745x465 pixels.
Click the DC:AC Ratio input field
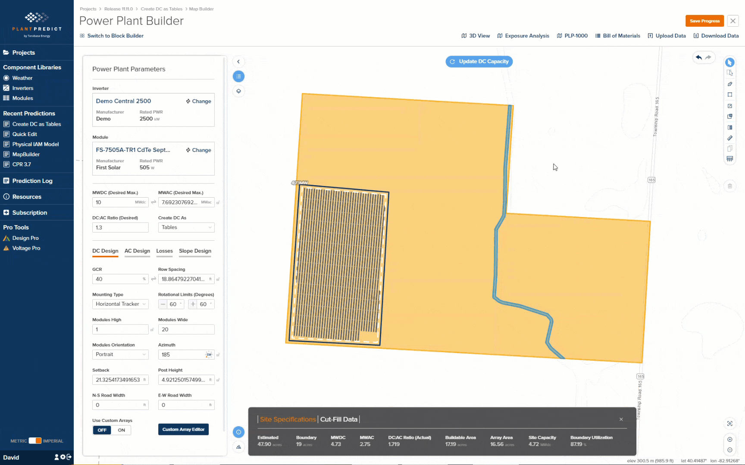[x=120, y=227]
